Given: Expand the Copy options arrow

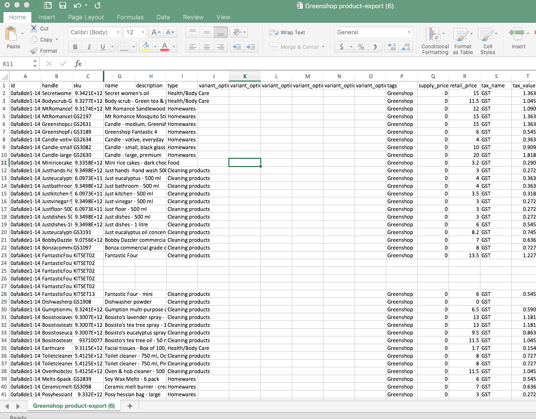Looking at the screenshot, I should [56, 40].
